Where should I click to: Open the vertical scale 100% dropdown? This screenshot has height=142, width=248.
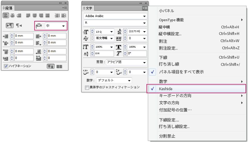[104, 47]
